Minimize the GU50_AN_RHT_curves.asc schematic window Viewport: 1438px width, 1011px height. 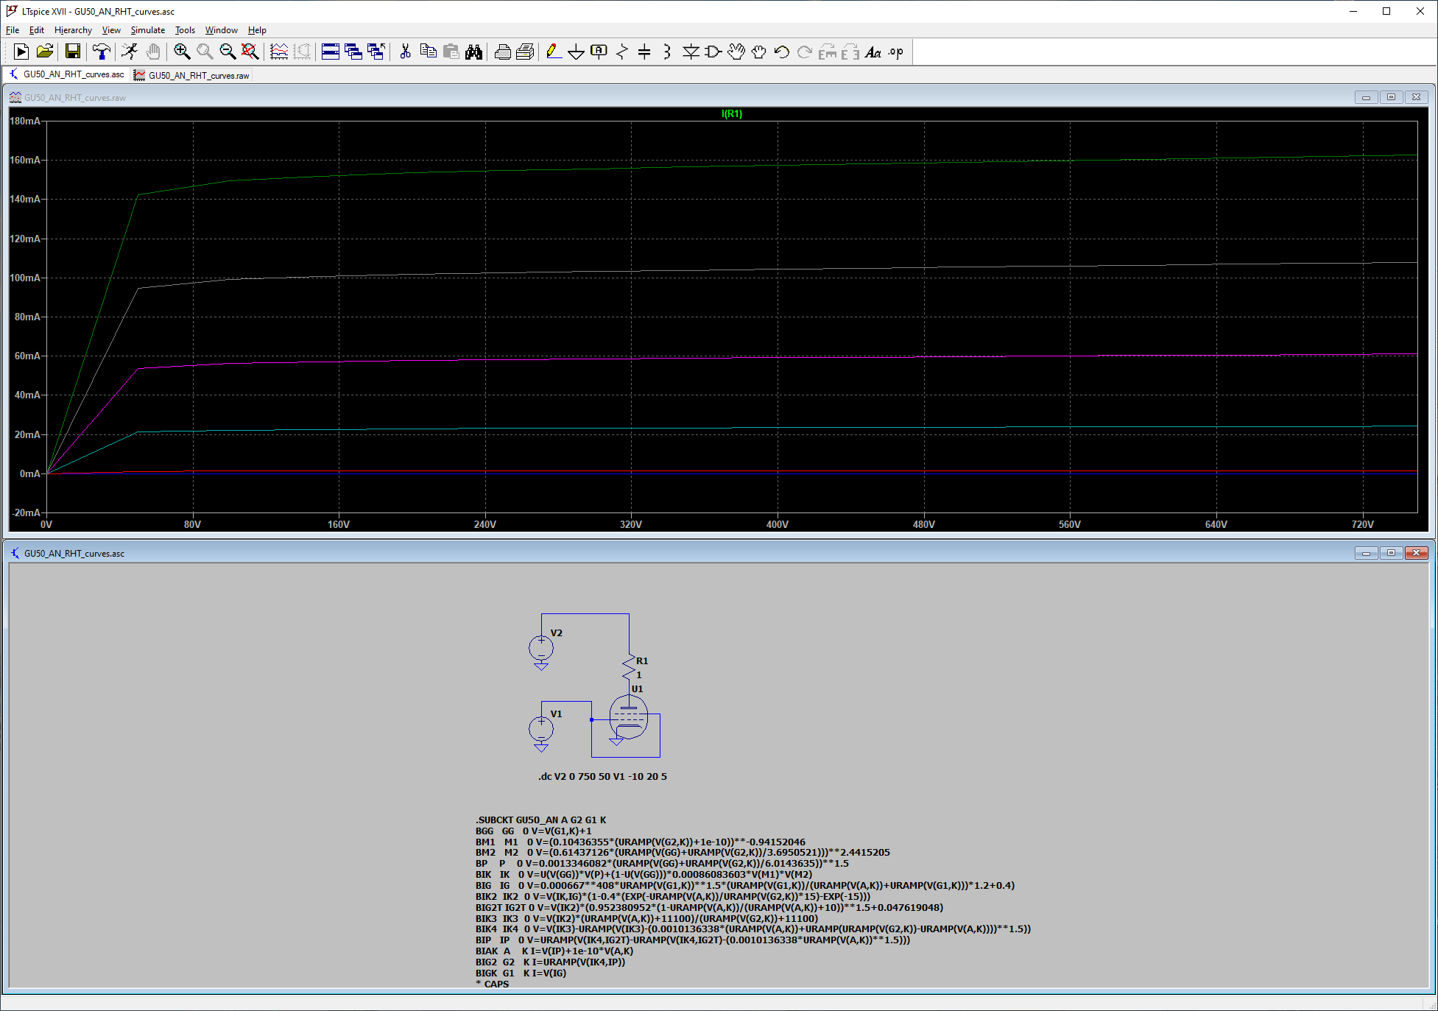pyautogui.click(x=1366, y=553)
